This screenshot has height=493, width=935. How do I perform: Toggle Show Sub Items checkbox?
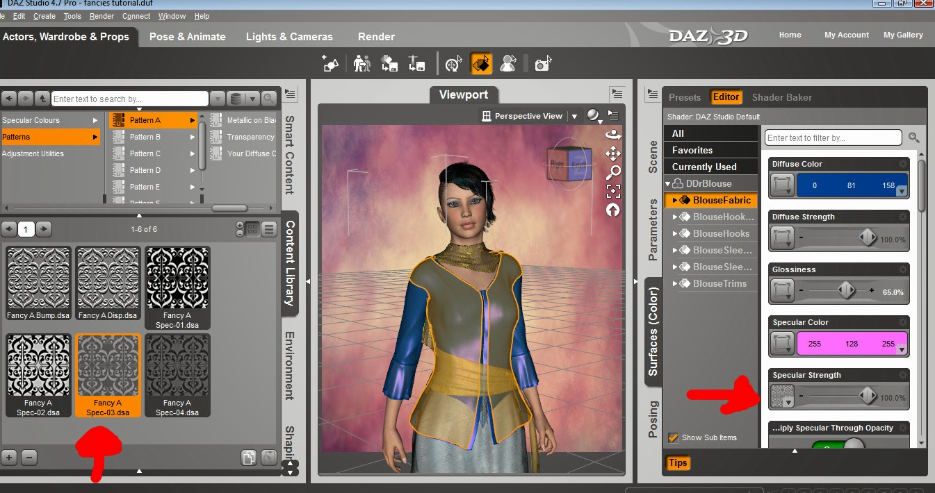click(673, 437)
